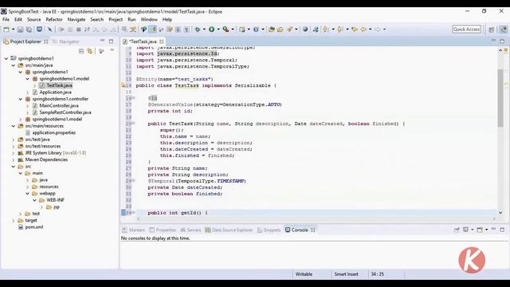Open the File menu
The height and width of the screenshot is (287, 510).
click(6, 19)
